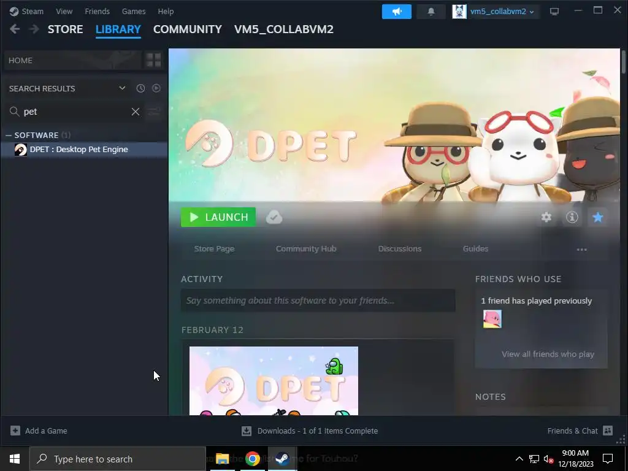Open the Games menu
The image size is (628, 471).
tap(134, 11)
